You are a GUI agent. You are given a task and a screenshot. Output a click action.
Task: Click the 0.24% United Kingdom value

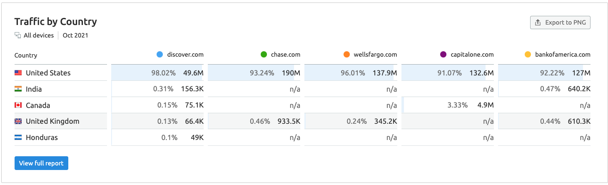click(357, 122)
